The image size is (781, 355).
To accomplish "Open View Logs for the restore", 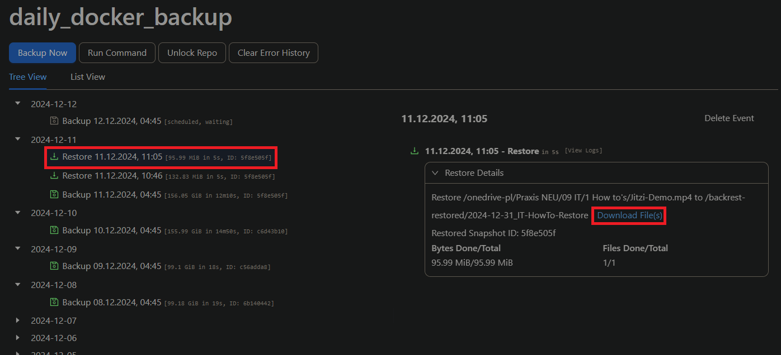I will click(584, 151).
